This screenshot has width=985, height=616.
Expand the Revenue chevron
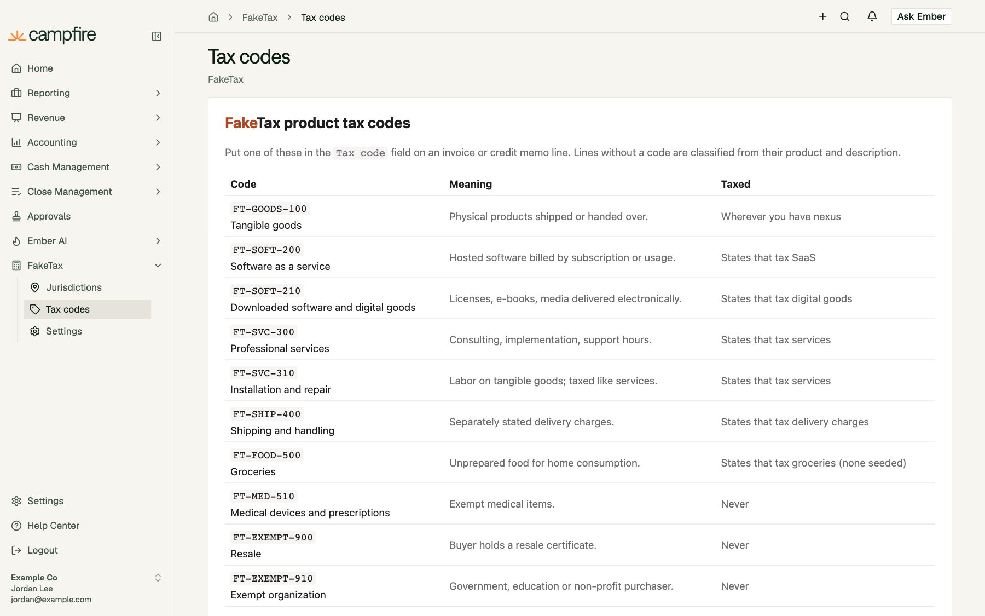(158, 118)
